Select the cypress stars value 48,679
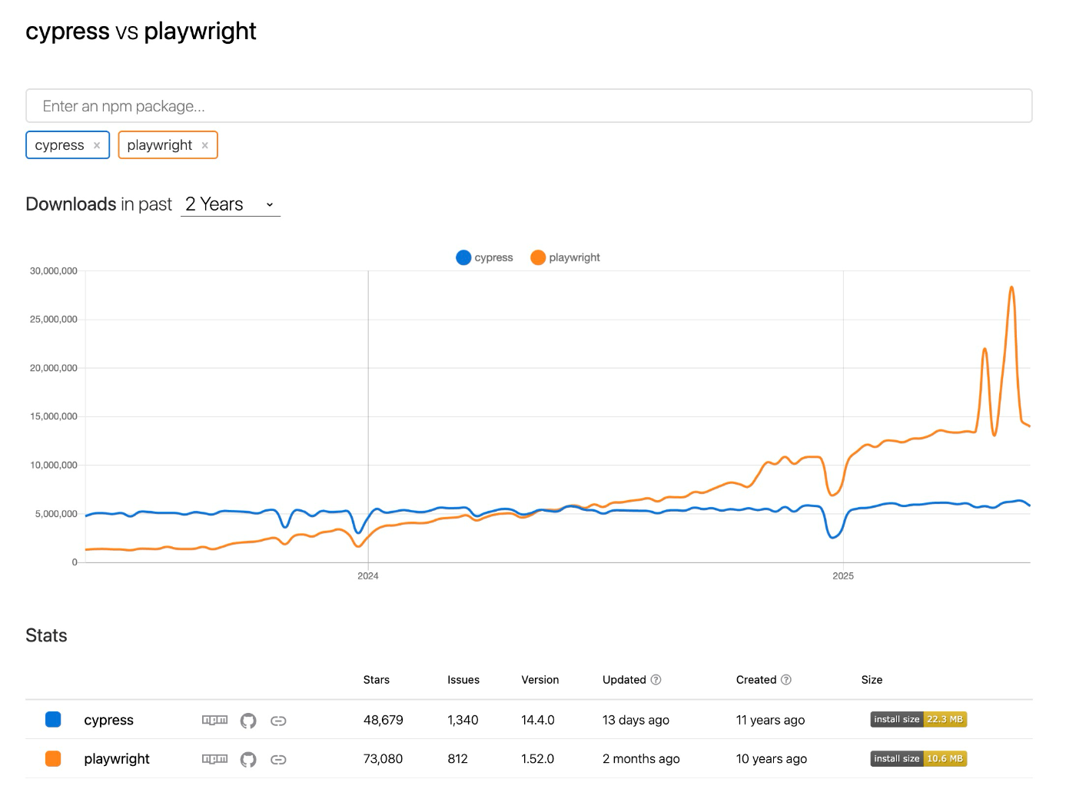The width and height of the screenshot is (1076, 799). 384,721
